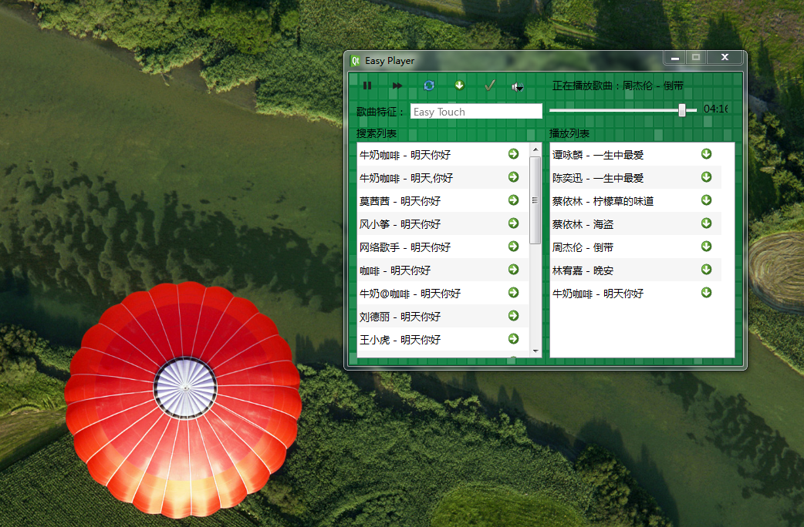Skip to the next track
Screen dimensions: 804x527
pyautogui.click(x=397, y=86)
